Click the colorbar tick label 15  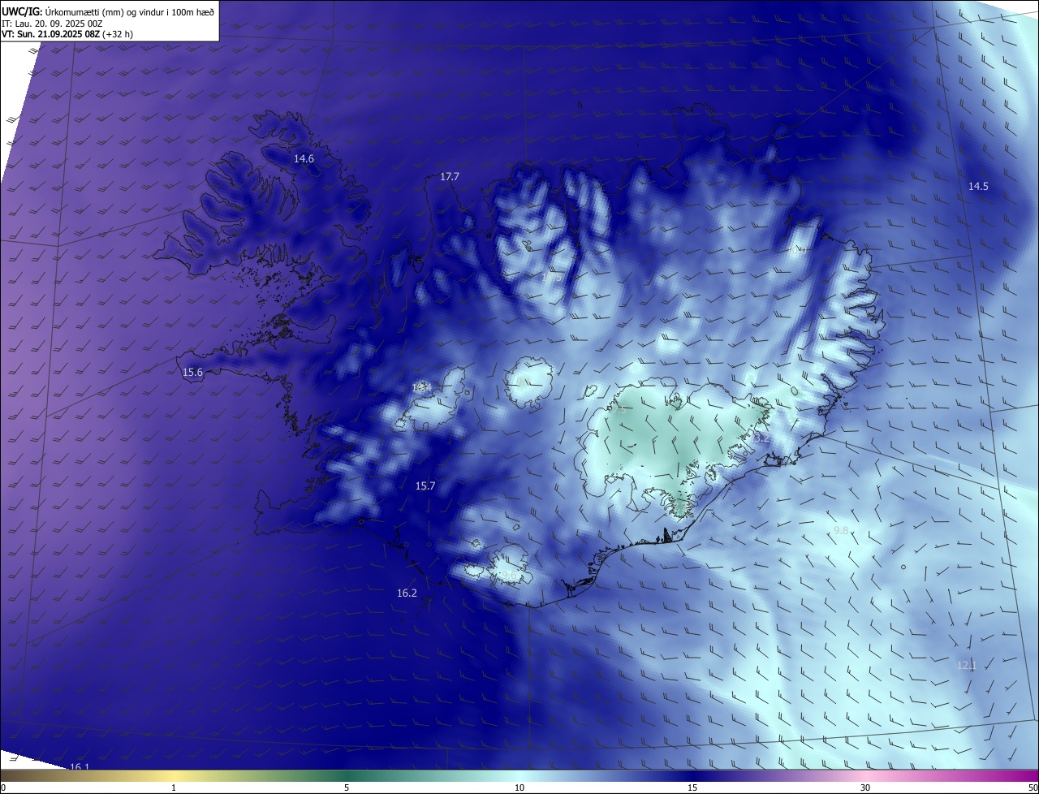pyautogui.click(x=692, y=788)
